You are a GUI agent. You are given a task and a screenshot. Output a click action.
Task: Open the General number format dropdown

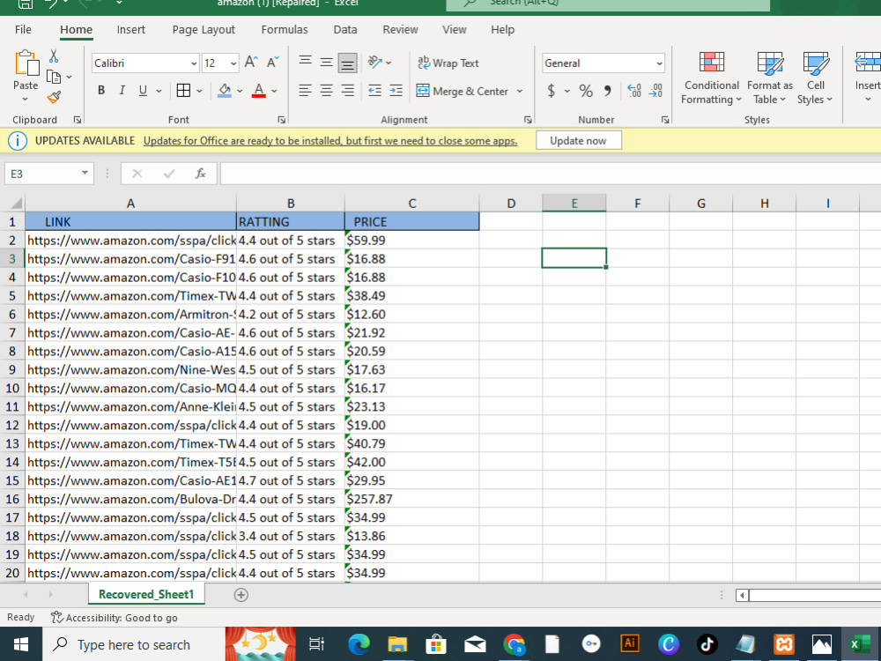[659, 63]
